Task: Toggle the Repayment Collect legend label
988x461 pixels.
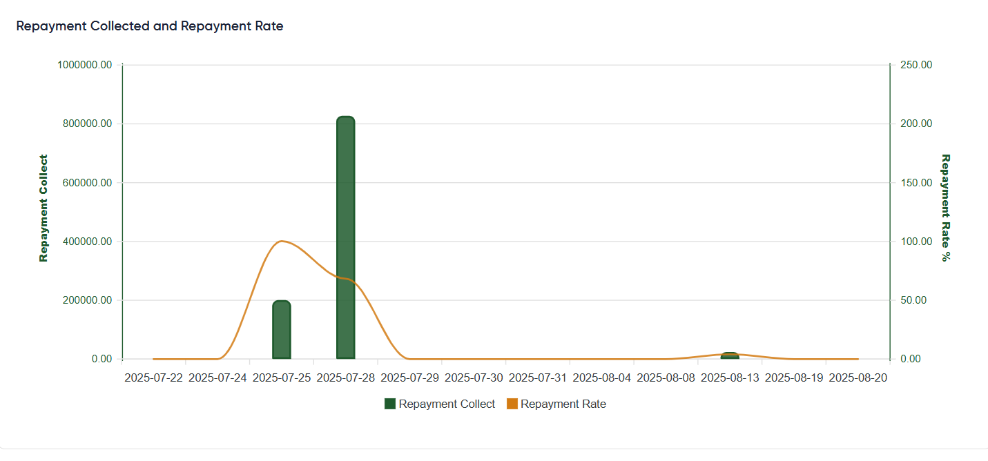Action: click(x=447, y=404)
